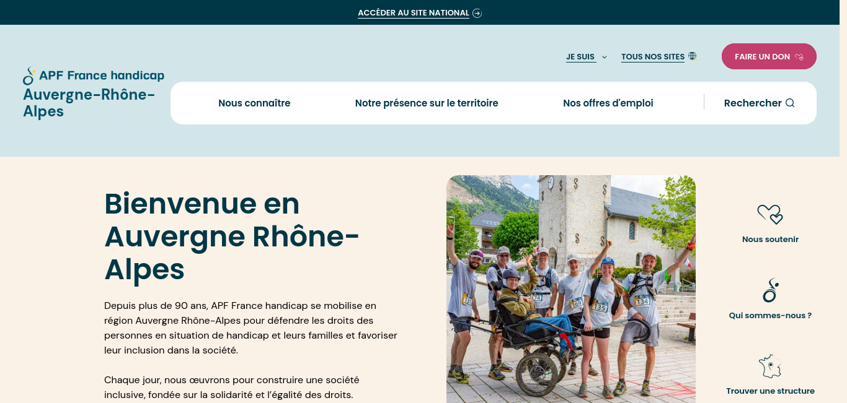847x403 pixels.
Task: Click the APF France handicap logo icon
Action: coord(30,76)
